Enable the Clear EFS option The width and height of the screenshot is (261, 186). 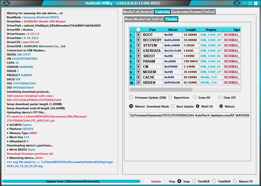pyautogui.click(x=220, y=97)
